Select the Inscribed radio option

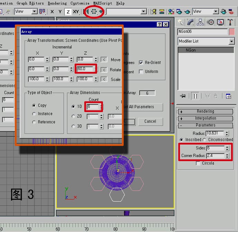click(x=181, y=139)
